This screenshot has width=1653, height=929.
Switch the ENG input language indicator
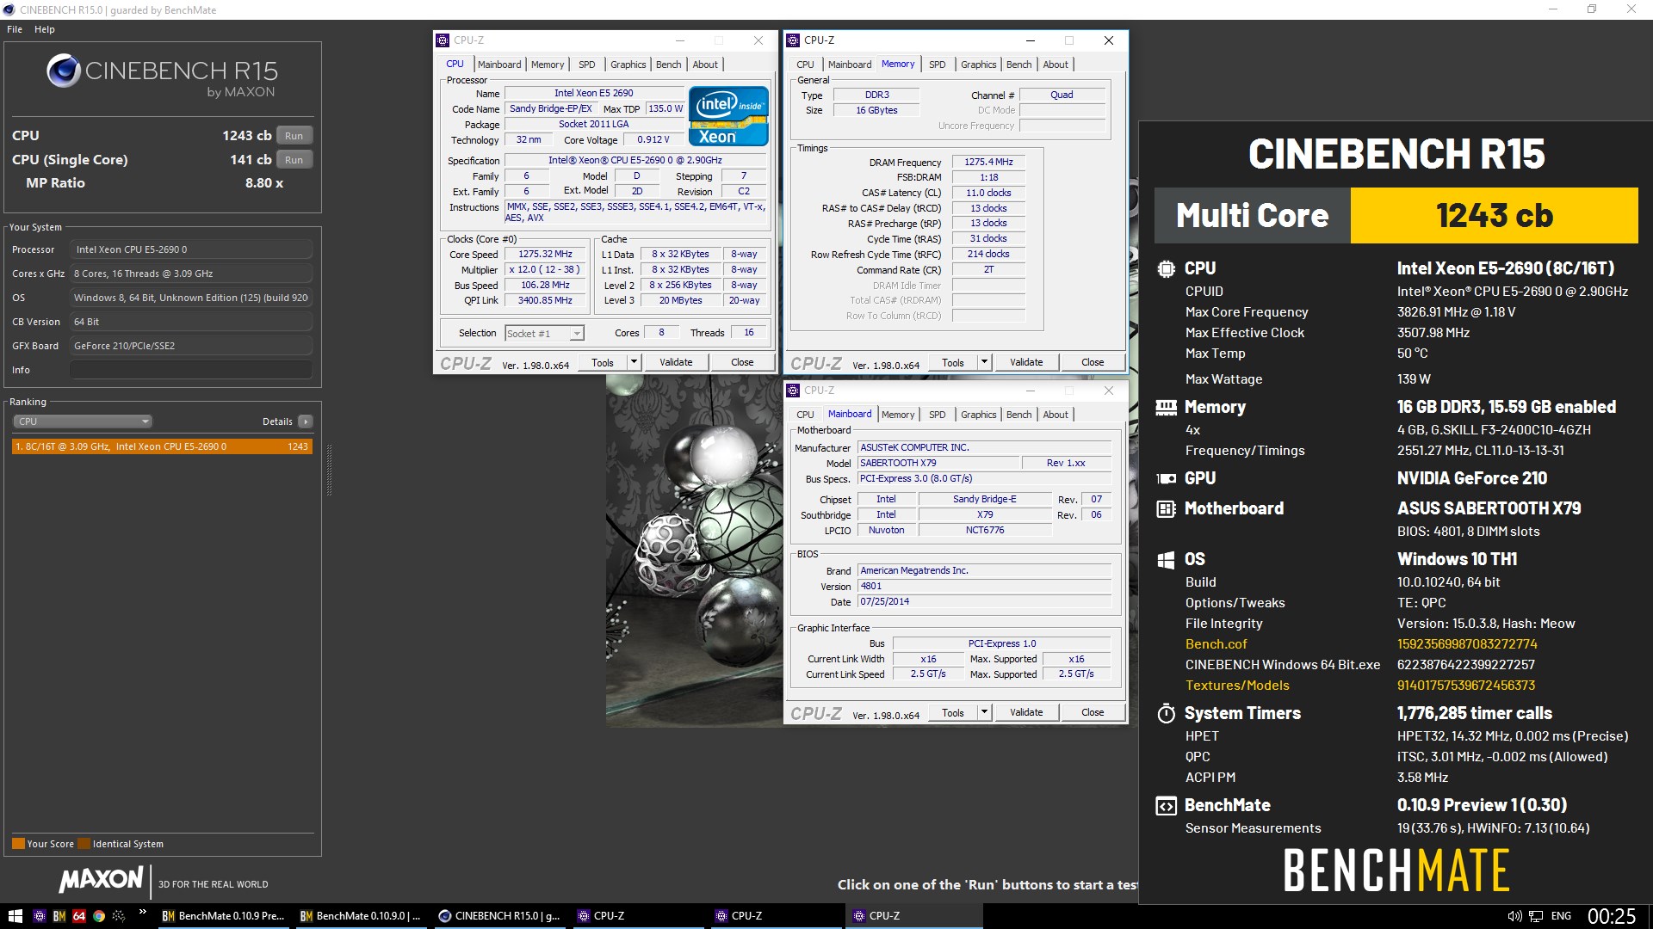tap(1561, 916)
